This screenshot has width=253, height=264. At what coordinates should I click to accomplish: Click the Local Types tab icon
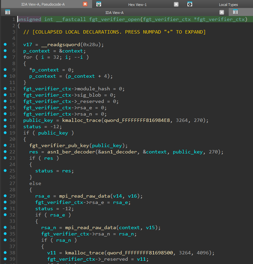190,4
